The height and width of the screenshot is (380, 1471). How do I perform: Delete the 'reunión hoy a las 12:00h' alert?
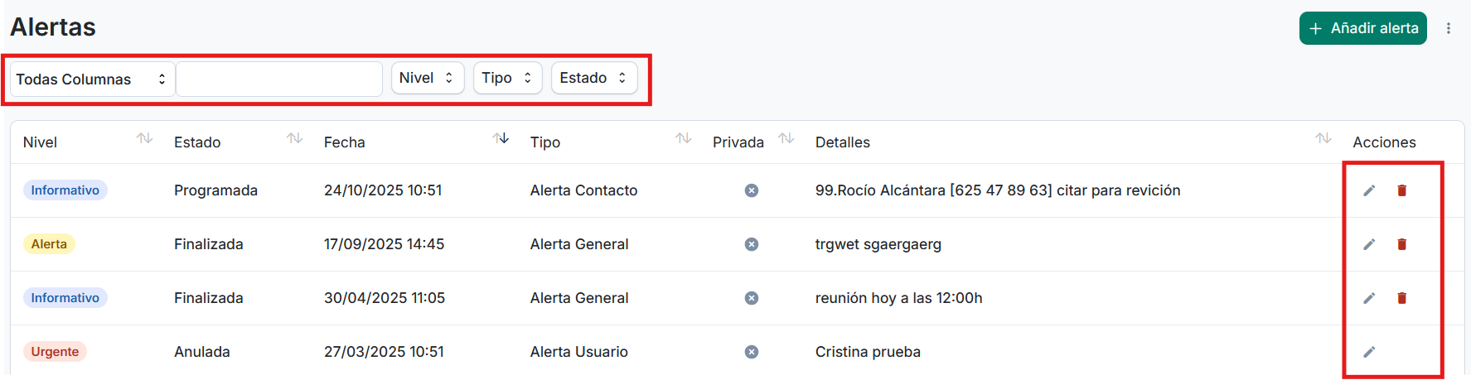[x=1402, y=298]
